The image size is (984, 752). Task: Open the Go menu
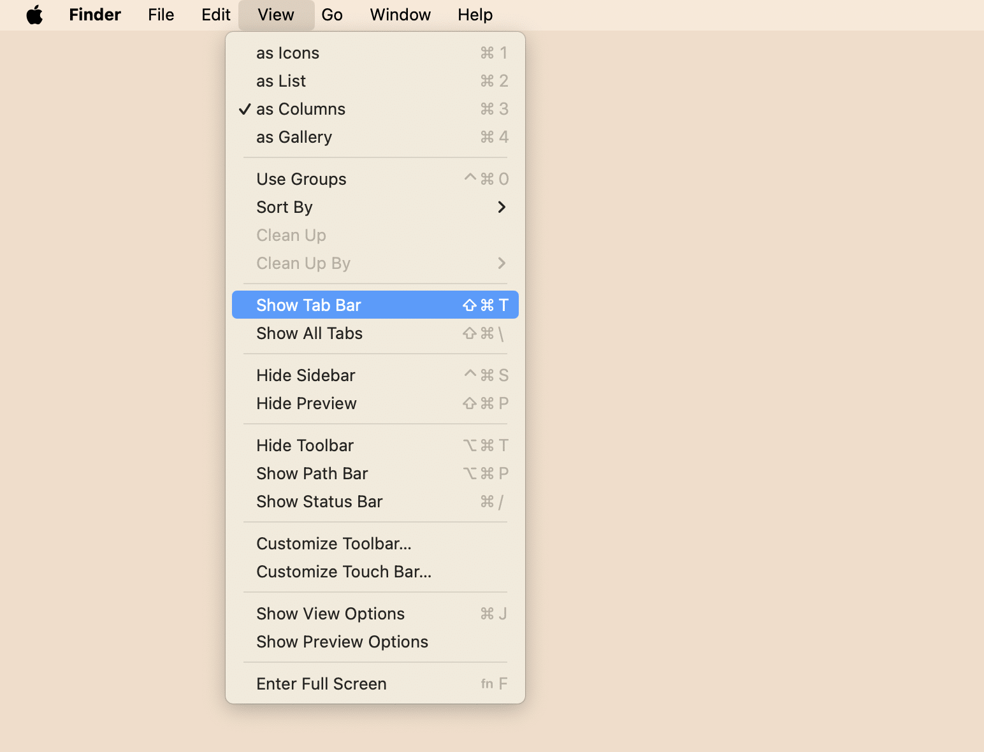[332, 15]
